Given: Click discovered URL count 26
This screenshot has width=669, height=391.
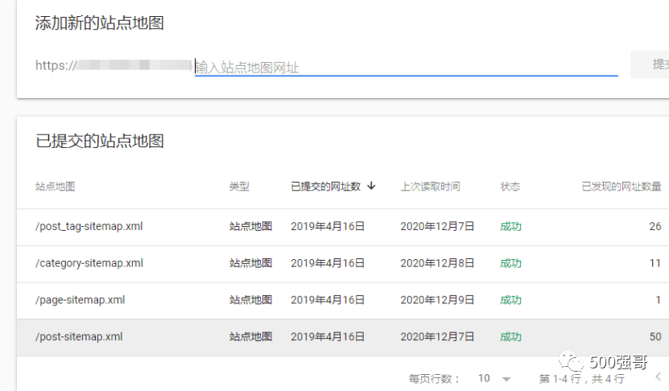Looking at the screenshot, I should (x=655, y=226).
